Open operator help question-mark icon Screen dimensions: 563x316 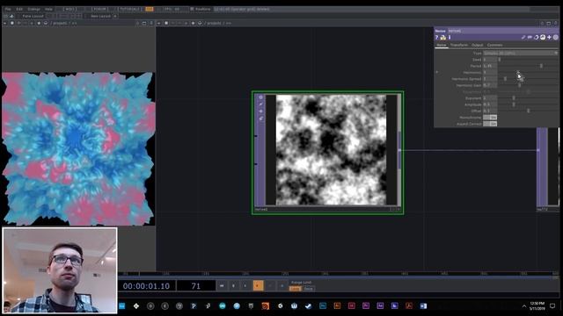[437, 37]
